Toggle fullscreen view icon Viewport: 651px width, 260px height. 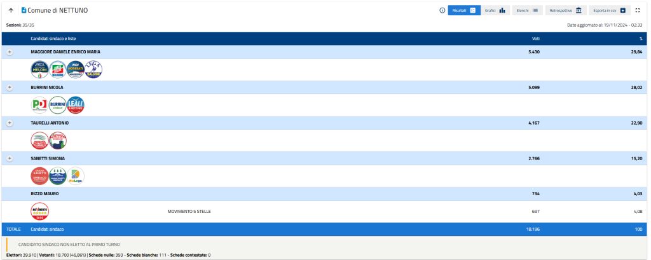click(x=638, y=11)
